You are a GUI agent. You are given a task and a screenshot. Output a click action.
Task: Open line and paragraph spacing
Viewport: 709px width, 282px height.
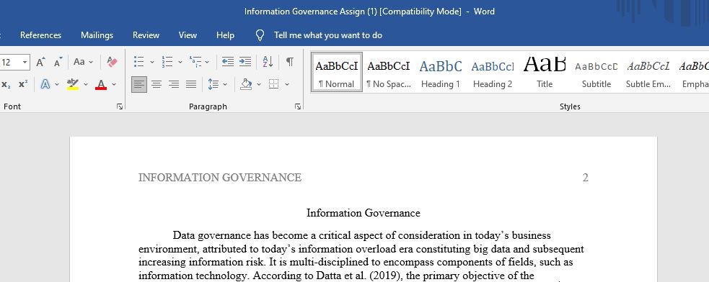[x=213, y=84]
